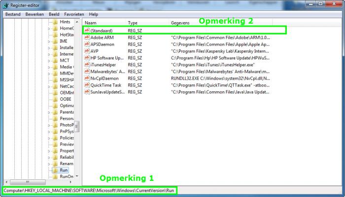345x197 pixels.
Task: Open the Favorieten menu
Action: 74,14
